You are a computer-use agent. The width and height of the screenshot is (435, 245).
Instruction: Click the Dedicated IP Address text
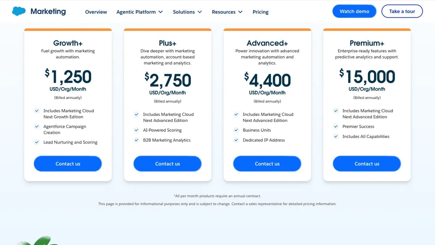tap(264, 140)
